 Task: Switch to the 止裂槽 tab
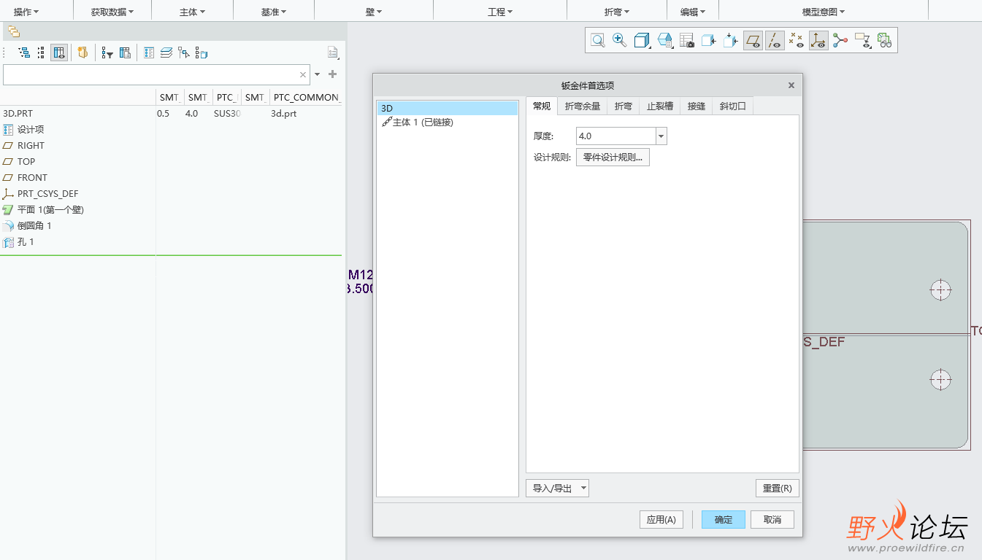[660, 106]
